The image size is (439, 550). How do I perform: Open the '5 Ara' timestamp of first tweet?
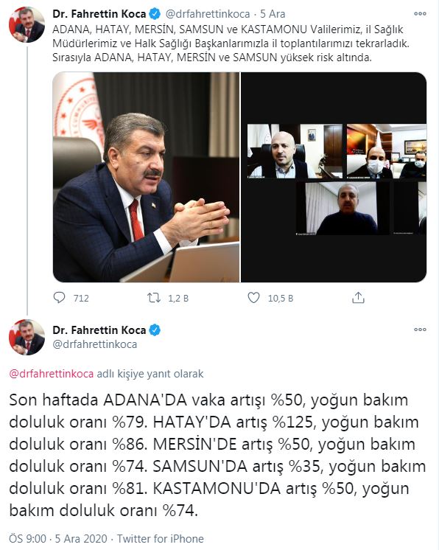coord(273,14)
